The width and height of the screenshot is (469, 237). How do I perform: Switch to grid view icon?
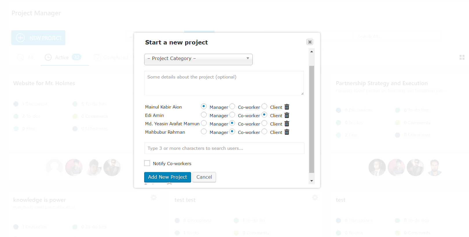[x=462, y=57]
